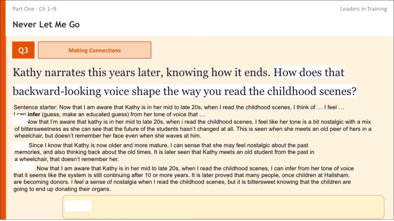Image resolution: width=394 pixels, height=221 pixels.
Task: Click the highlighted phrase 'How does that'
Action: click(309, 72)
